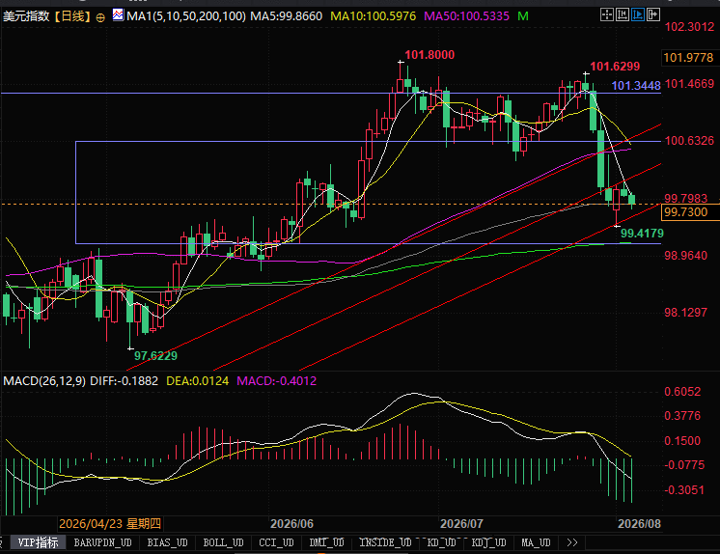
Task: Select the DMI_UD indicator tab
Action: point(326,542)
